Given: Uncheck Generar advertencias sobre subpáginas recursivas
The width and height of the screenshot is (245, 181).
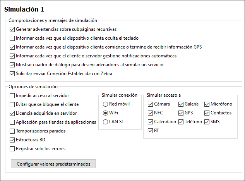Looking at the screenshot, I should [x=12, y=29].
